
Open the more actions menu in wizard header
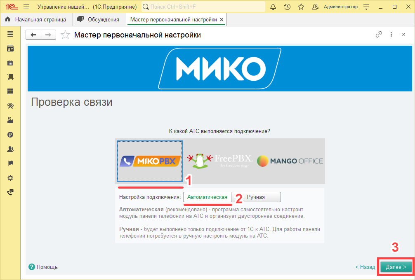point(391,35)
